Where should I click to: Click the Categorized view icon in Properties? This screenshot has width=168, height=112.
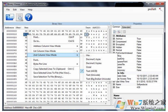[115, 32]
